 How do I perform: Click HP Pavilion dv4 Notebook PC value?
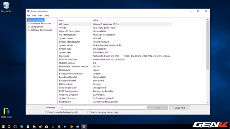tap(107, 46)
